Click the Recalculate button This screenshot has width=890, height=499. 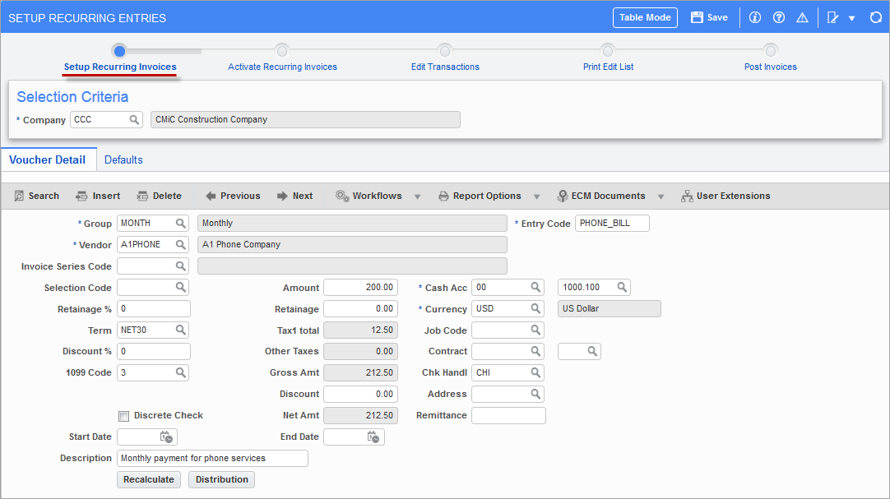pos(148,479)
